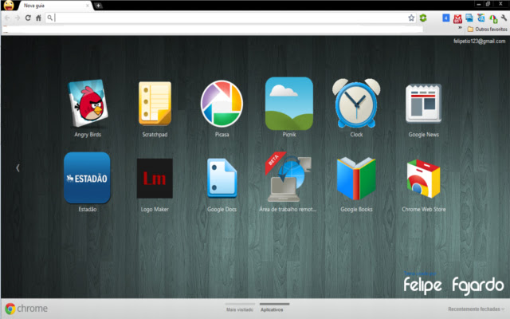Open the Logo Maker app
510x319 pixels.
coord(155,179)
